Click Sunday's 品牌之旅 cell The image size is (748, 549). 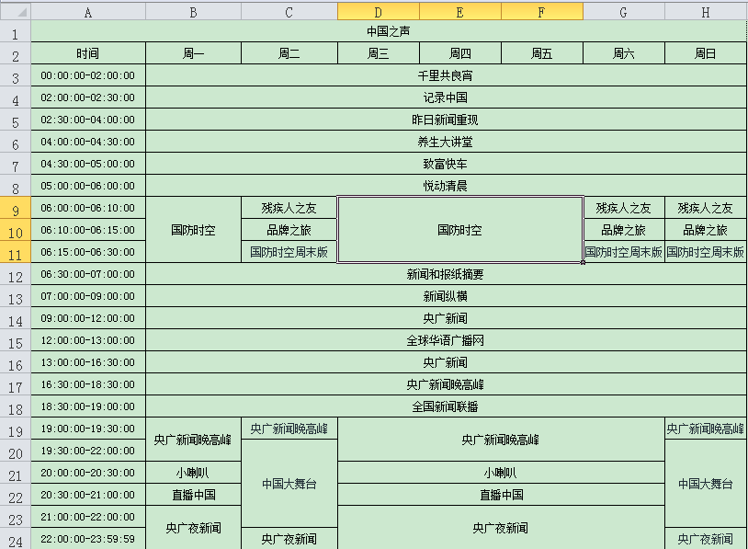[x=706, y=230]
